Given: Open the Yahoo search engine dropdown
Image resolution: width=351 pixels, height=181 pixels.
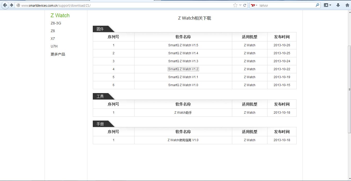Looking at the screenshot, I should (x=254, y=5).
